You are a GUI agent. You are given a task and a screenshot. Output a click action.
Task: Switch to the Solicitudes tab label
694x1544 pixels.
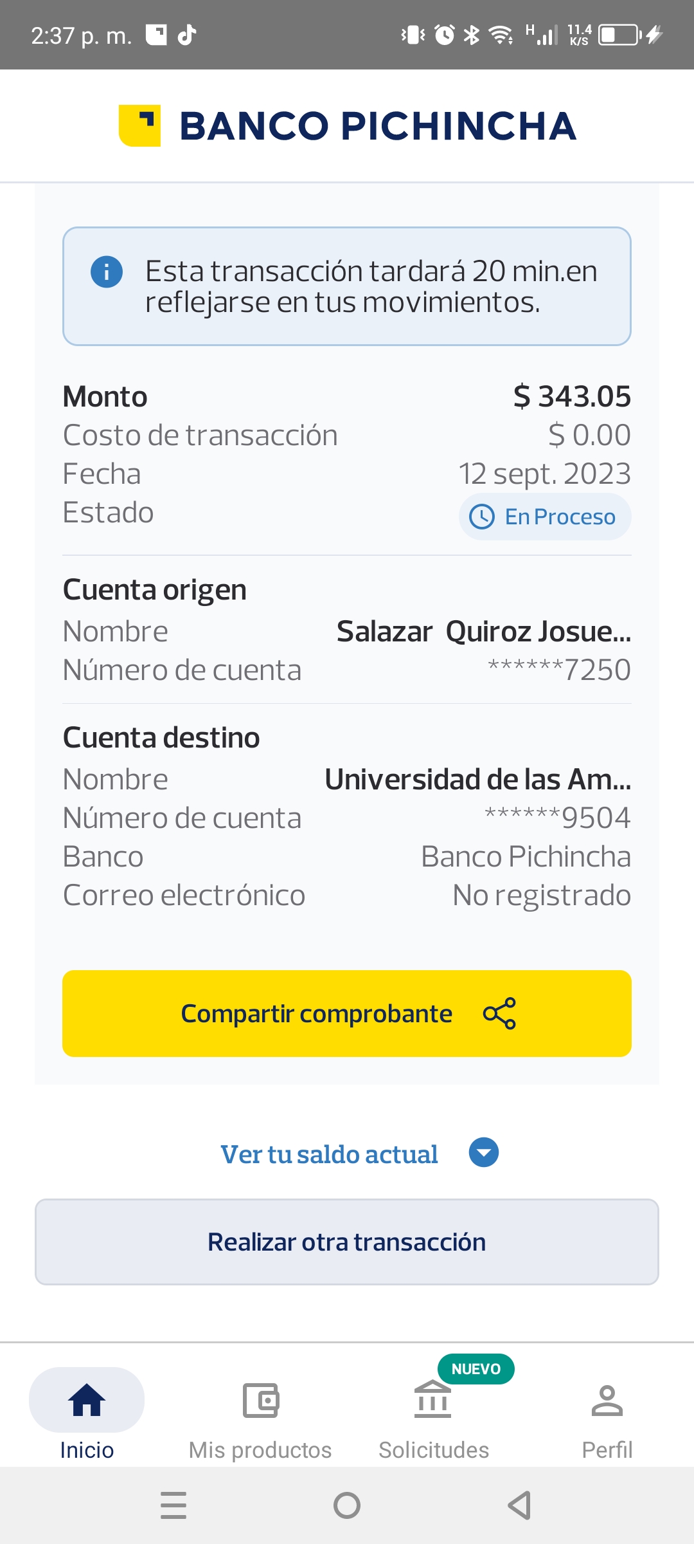click(x=434, y=1450)
